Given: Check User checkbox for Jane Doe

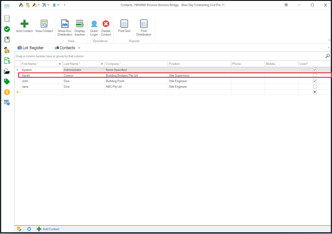Looking at the screenshot, I should [315, 86].
